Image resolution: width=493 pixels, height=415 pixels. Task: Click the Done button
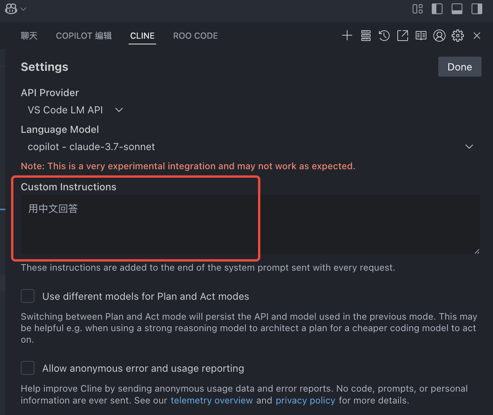click(x=460, y=67)
